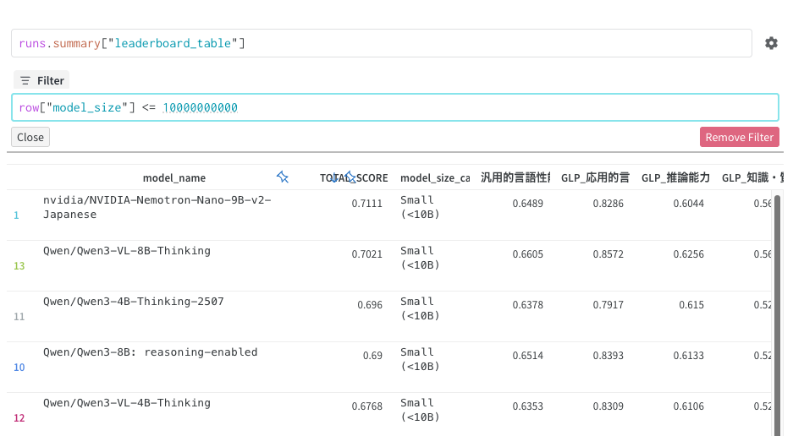Select row index 10
The width and height of the screenshot is (793, 436).
[x=19, y=368]
